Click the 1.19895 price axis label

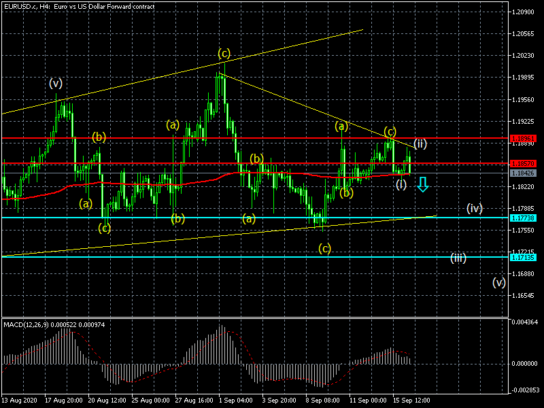coord(523,78)
